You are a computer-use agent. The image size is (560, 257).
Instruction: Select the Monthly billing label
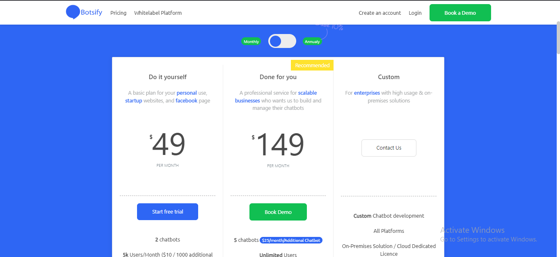coord(251,41)
